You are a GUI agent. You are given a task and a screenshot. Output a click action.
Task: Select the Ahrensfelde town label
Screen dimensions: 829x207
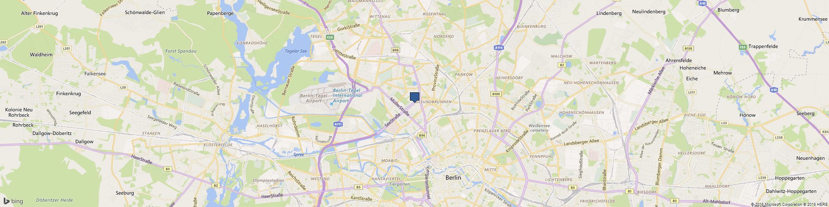679,60
